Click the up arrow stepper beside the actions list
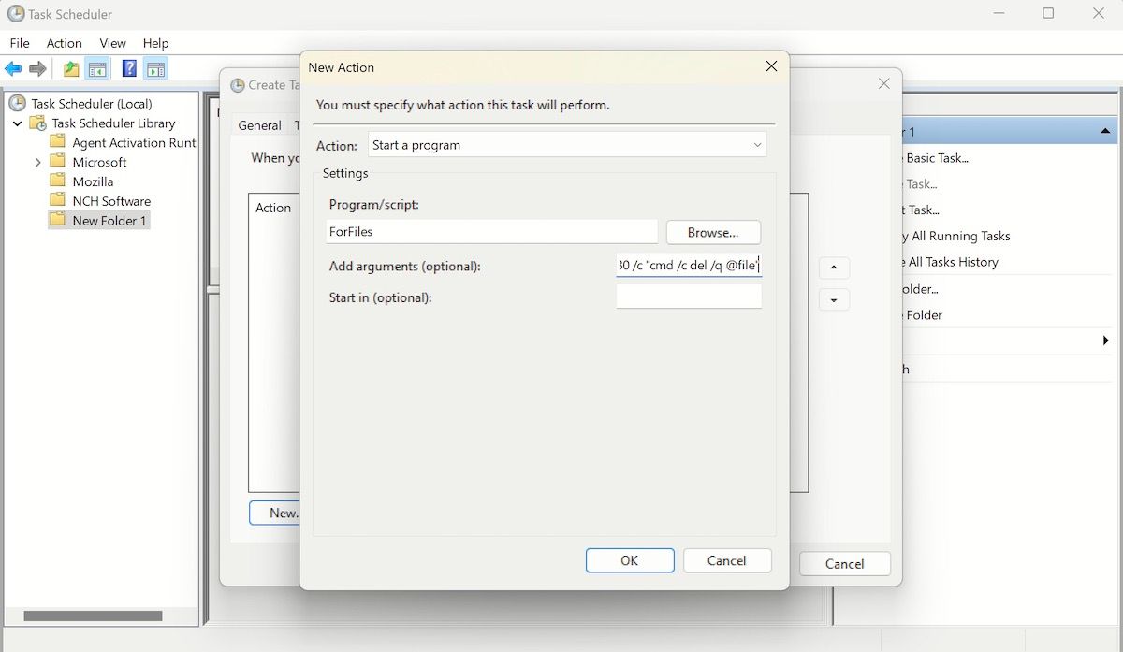This screenshot has height=652, width=1123. [833, 268]
